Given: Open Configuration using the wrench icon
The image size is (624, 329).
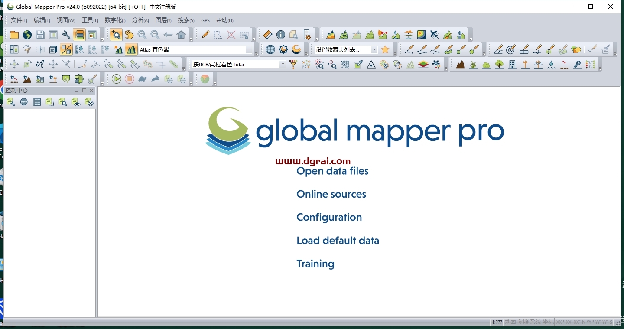Looking at the screenshot, I should click(66, 35).
